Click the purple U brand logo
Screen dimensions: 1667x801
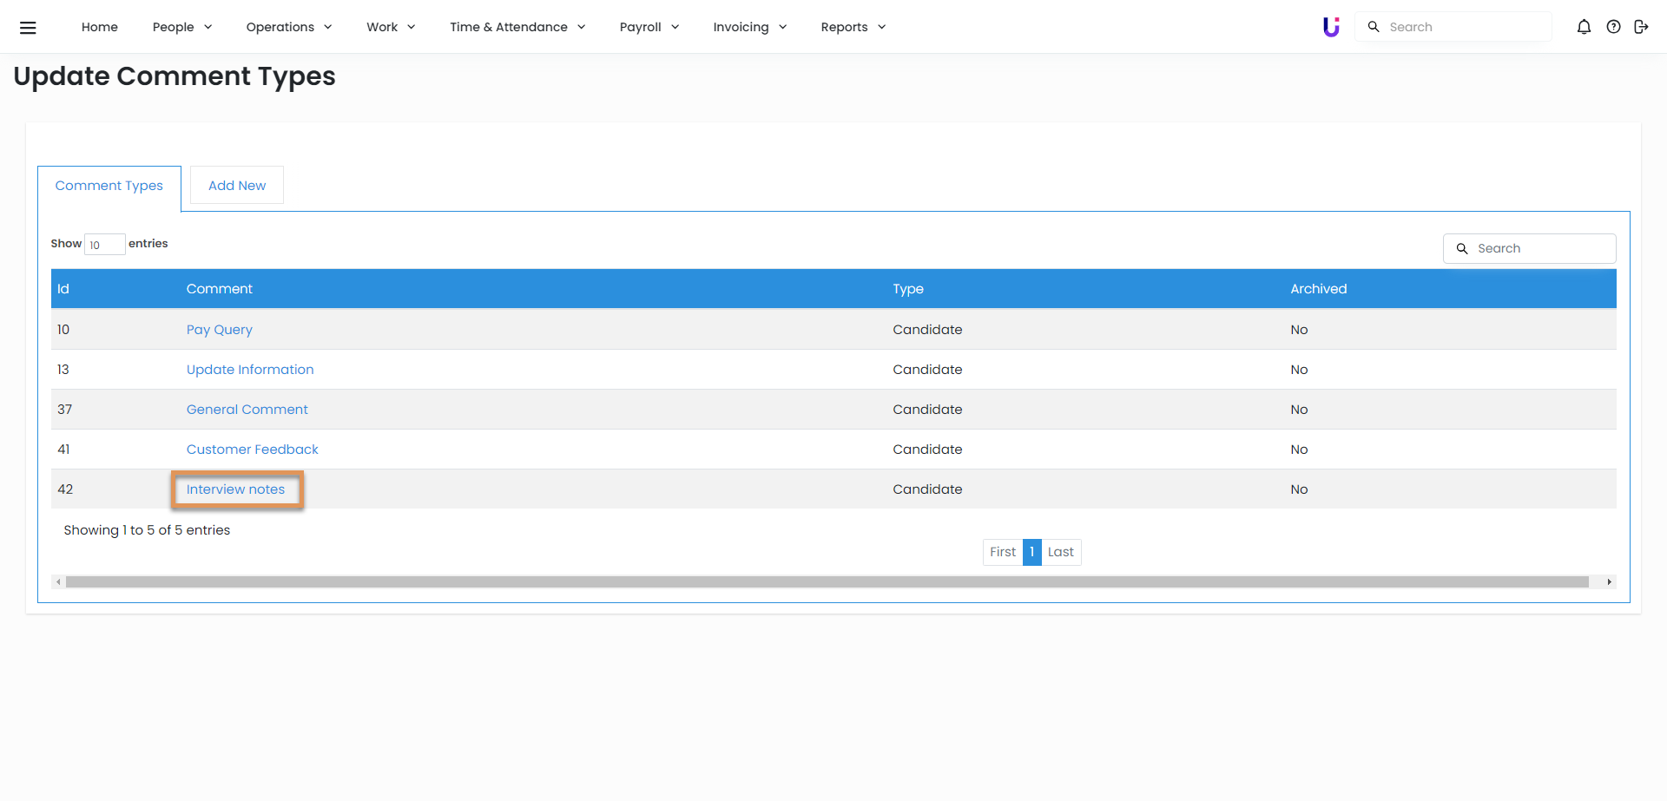(x=1330, y=27)
